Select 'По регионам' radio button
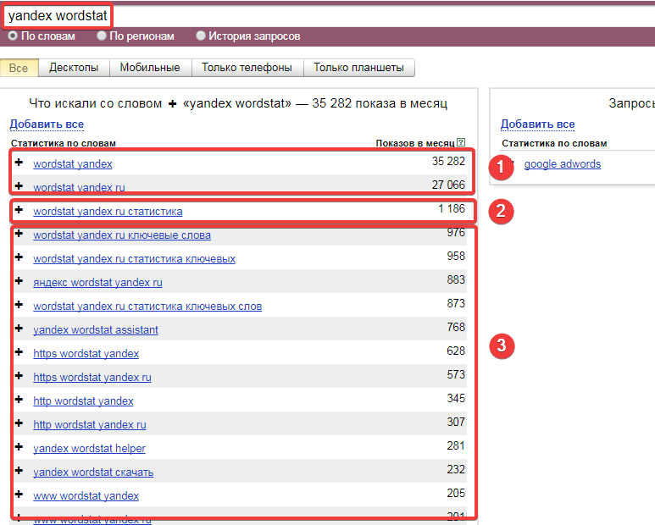Image resolution: width=655 pixels, height=525 pixels. coord(102,36)
